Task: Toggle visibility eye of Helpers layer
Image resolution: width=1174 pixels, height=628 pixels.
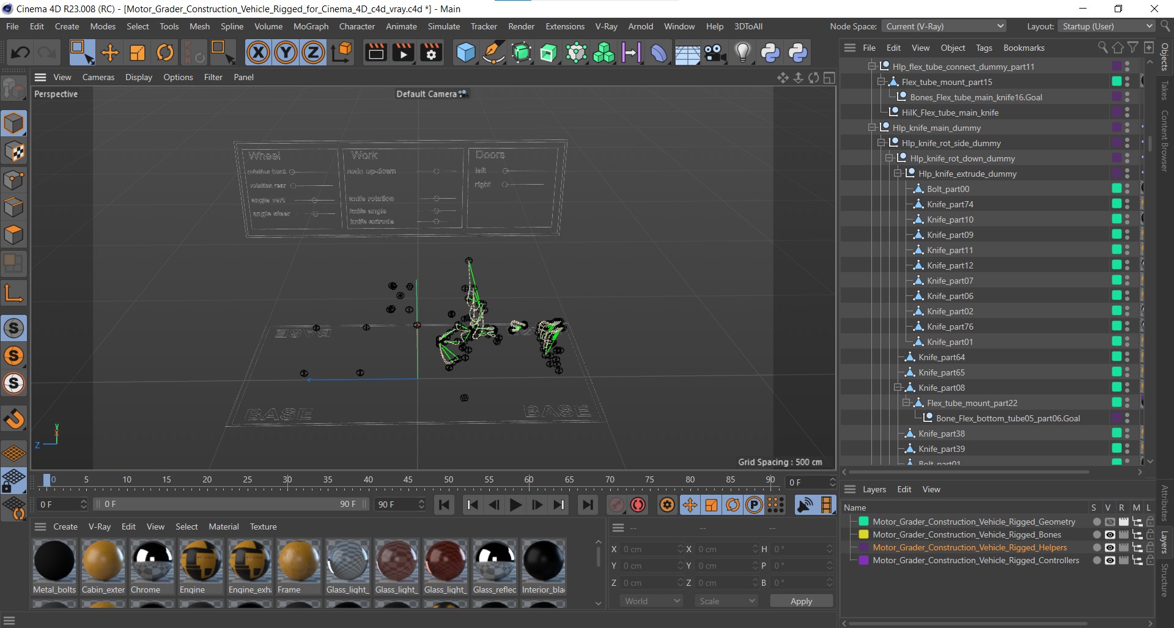Action: tap(1110, 547)
